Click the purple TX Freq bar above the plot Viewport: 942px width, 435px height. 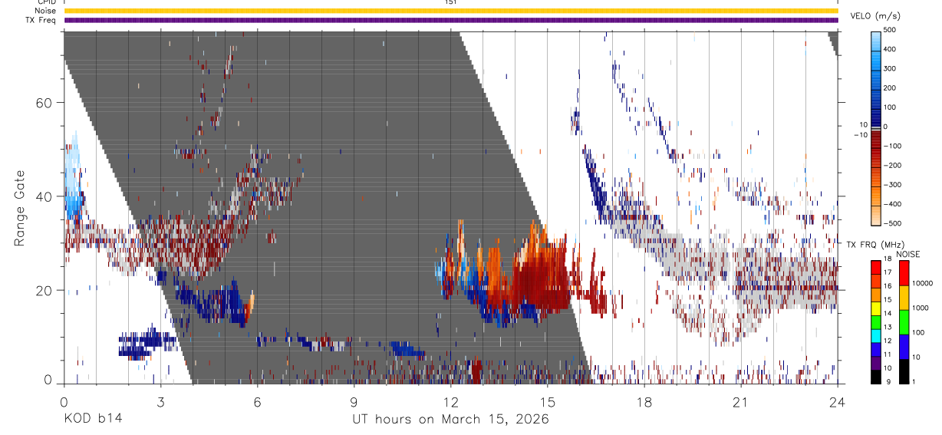point(450,20)
